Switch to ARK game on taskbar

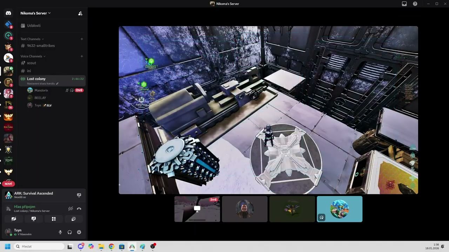click(x=132, y=246)
